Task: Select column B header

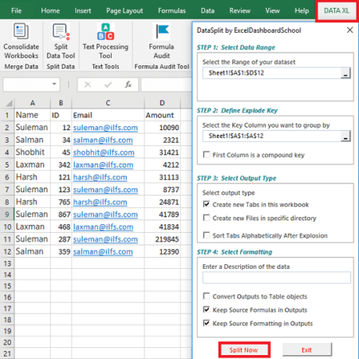Action: tap(61, 103)
